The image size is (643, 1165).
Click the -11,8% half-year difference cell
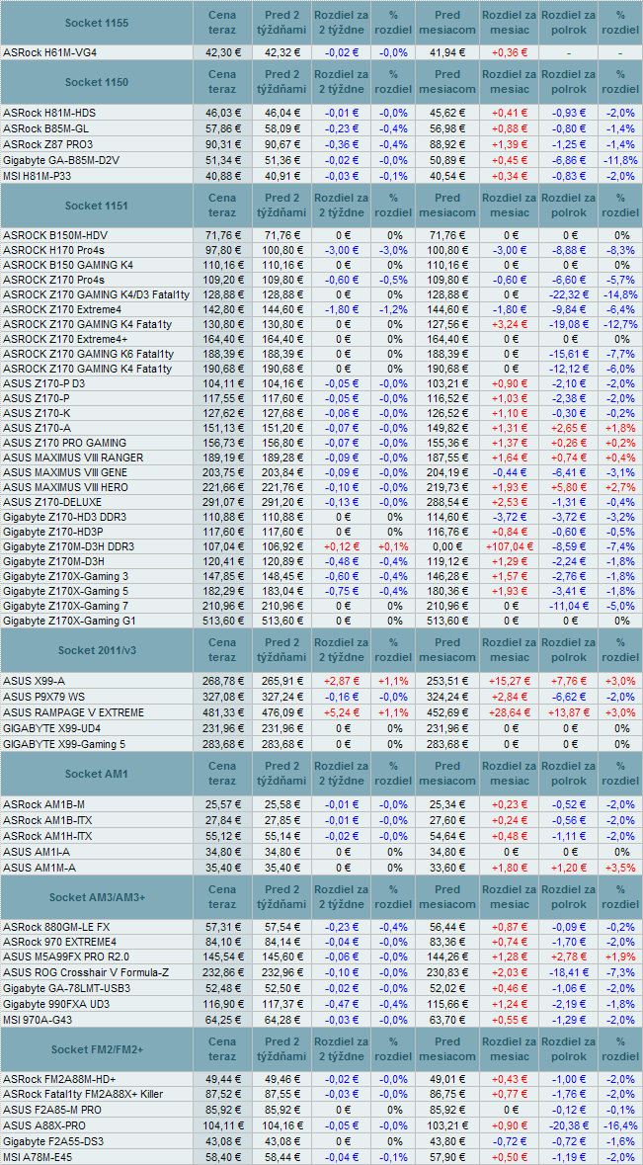[620, 160]
